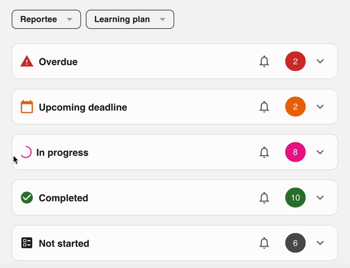Open the Reportee filter dropdown
This screenshot has height=268, width=350.
(46, 19)
